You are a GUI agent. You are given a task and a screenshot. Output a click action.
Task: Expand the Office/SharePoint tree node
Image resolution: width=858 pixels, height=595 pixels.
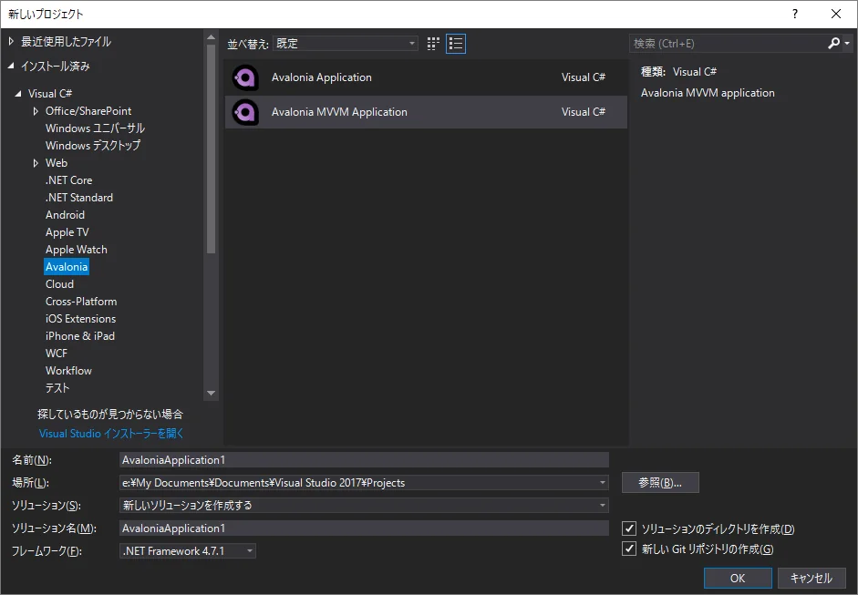click(36, 111)
